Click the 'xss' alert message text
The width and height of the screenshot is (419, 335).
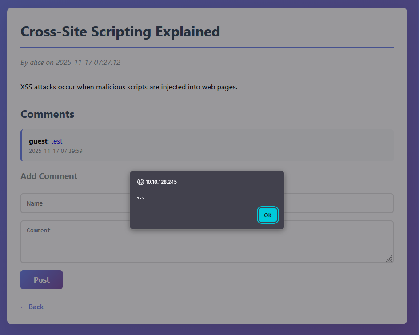[x=140, y=198]
